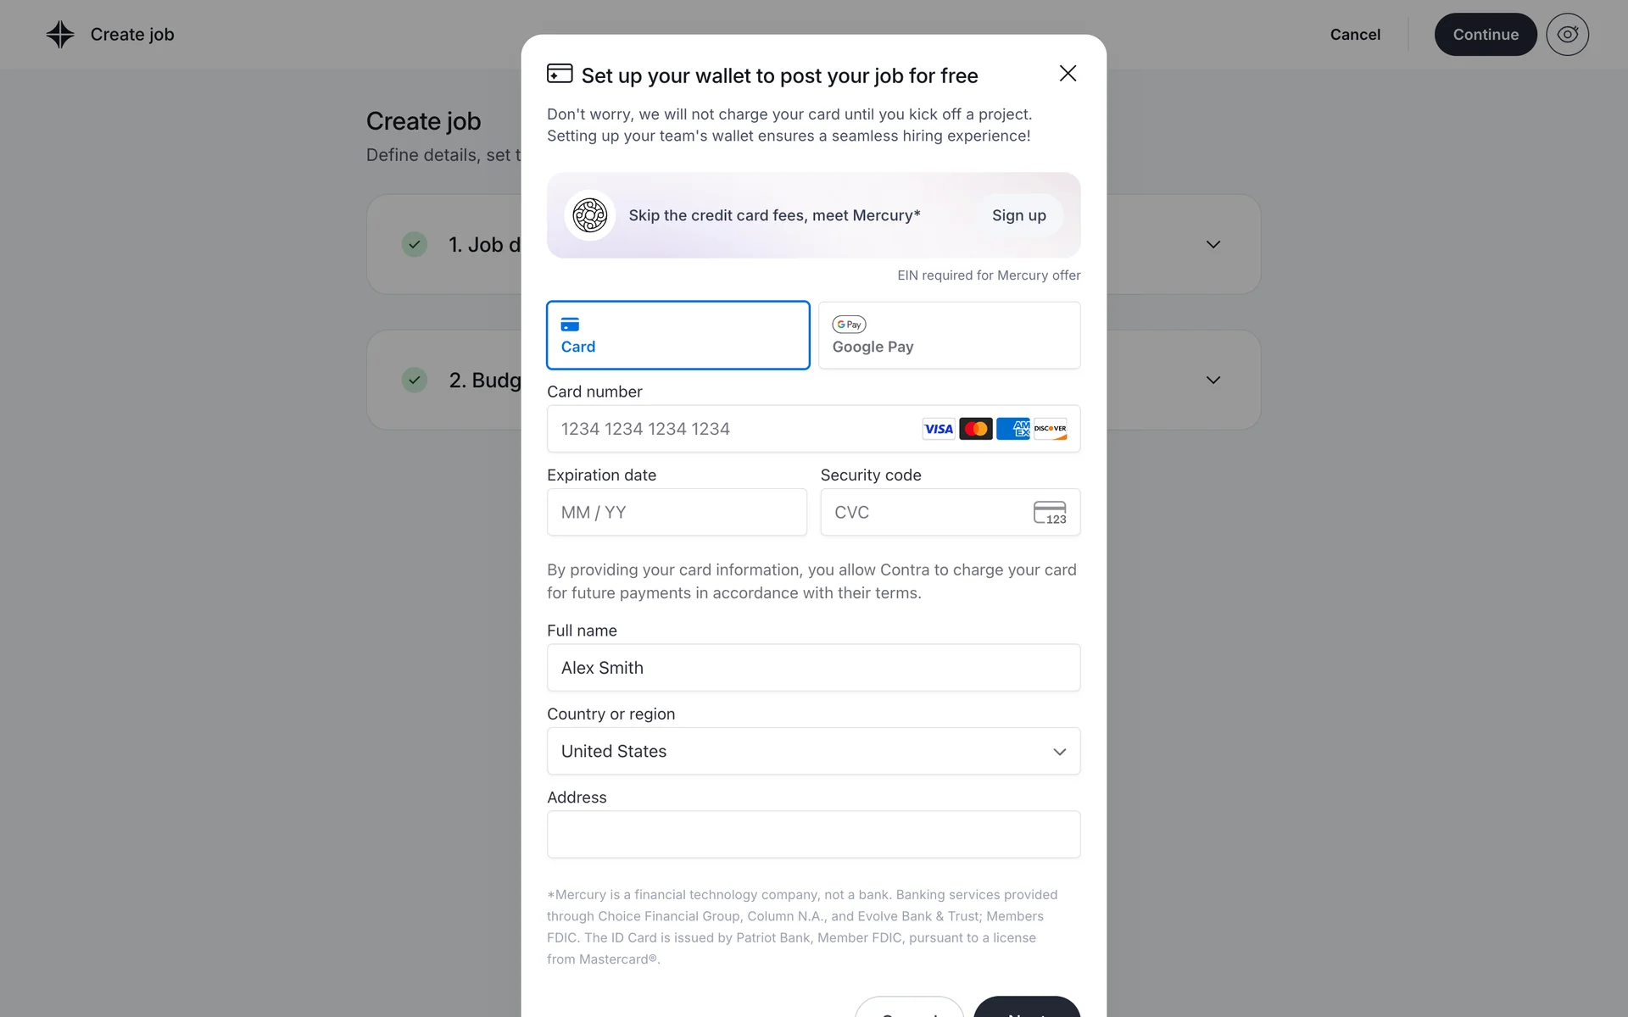
Task: Click Cancel in the top bar
Action: pos(1355,35)
